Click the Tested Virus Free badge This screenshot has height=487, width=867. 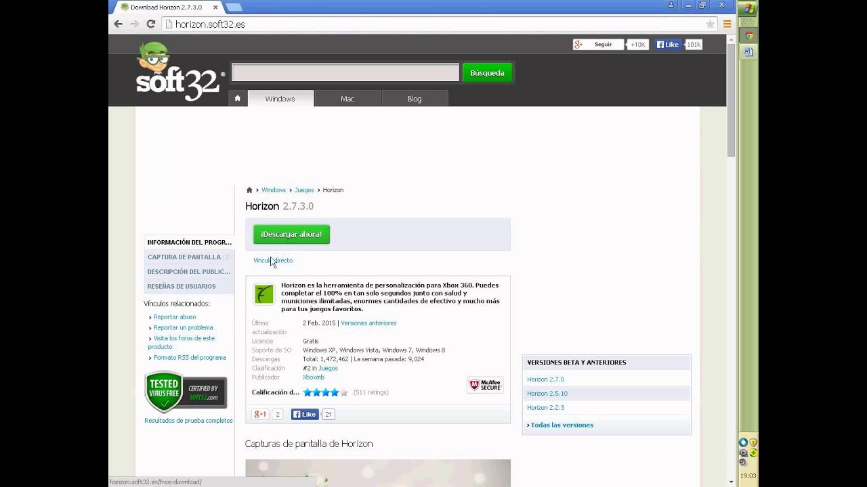pyautogui.click(x=186, y=392)
